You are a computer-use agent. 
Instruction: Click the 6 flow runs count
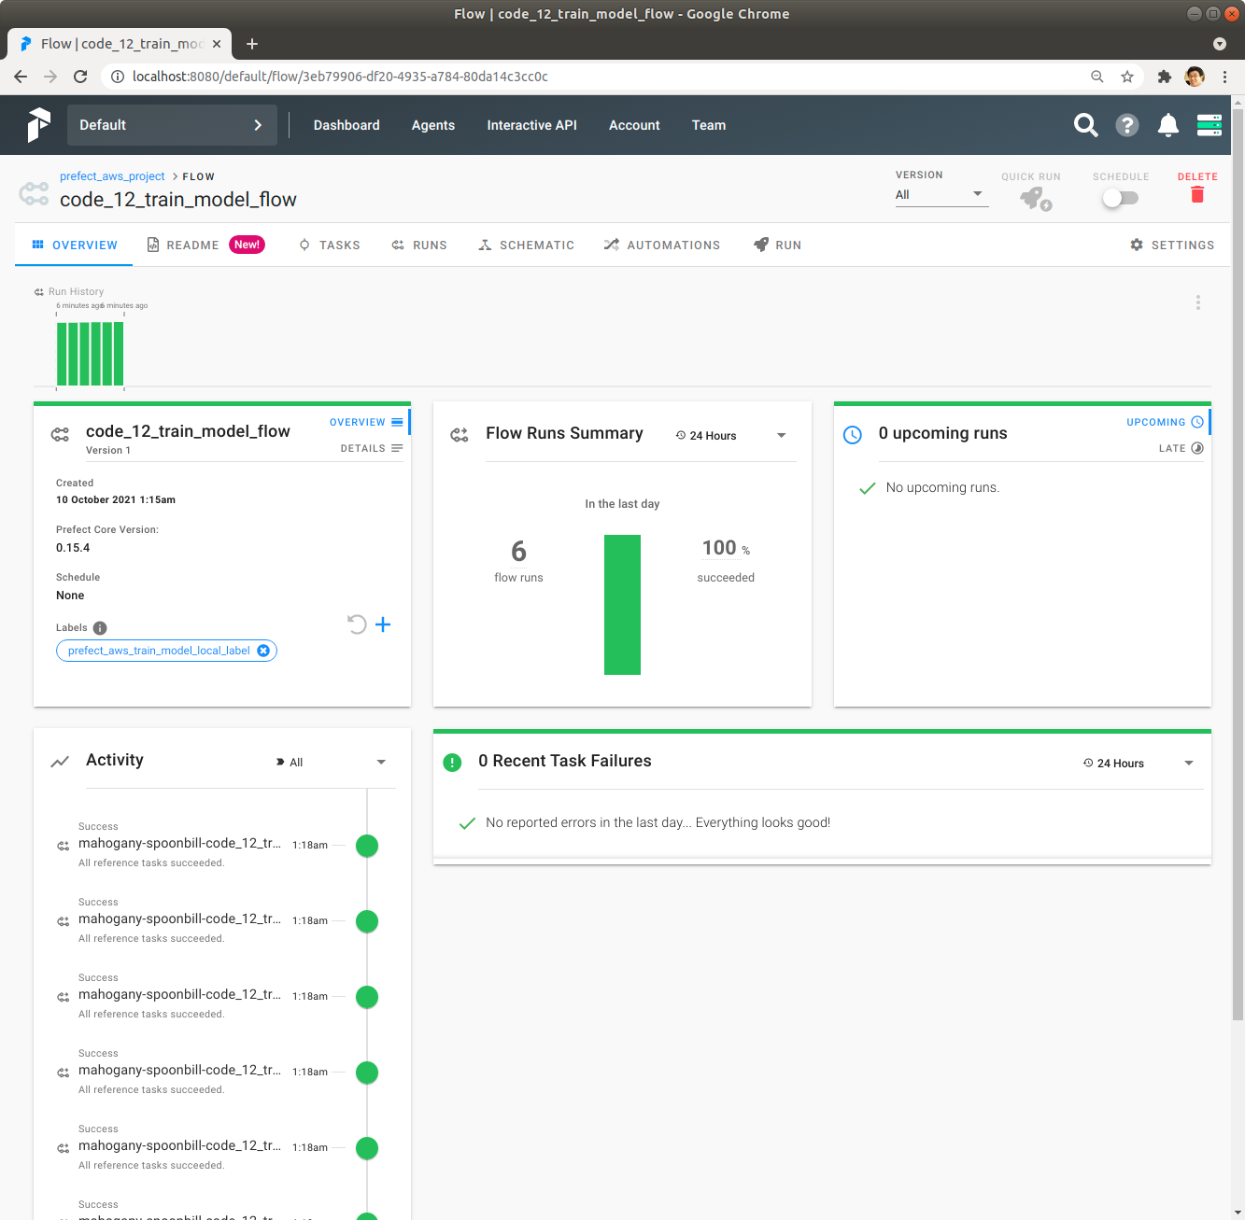(518, 552)
